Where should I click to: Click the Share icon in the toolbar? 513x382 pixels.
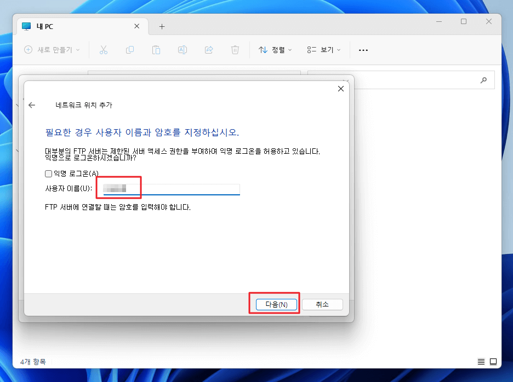point(209,50)
